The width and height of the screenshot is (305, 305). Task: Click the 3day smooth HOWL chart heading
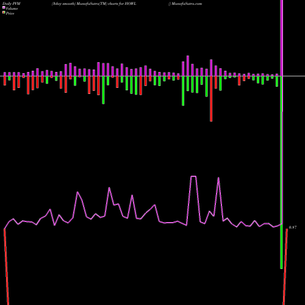[x=94, y=4]
